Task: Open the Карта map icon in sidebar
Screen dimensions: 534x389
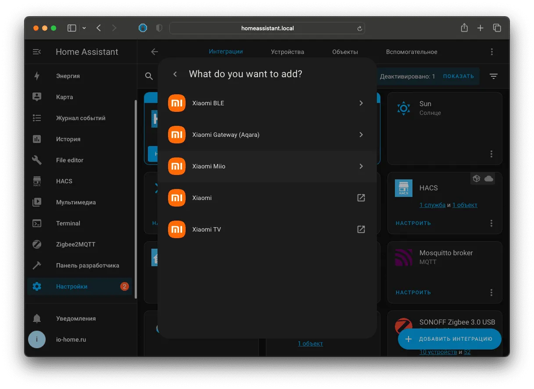Action: pos(37,97)
